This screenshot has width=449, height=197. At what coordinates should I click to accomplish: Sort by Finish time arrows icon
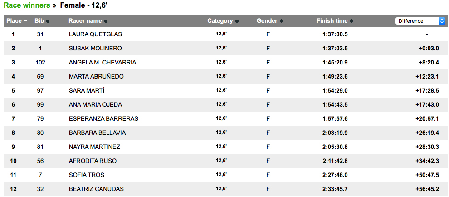[351, 21]
